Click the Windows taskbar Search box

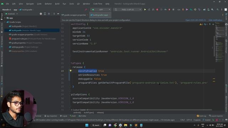pyautogui.click(x=96, y=125)
